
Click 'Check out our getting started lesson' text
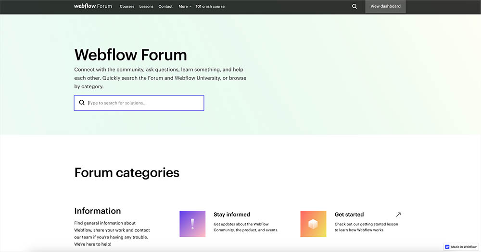click(x=366, y=227)
